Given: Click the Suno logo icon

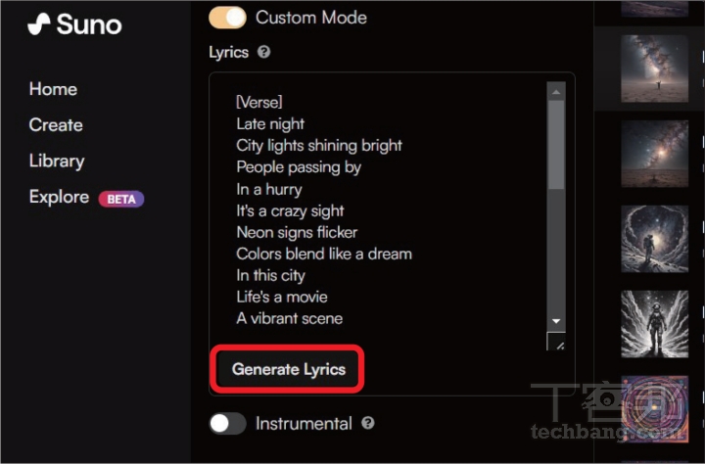Looking at the screenshot, I should click(x=38, y=23).
